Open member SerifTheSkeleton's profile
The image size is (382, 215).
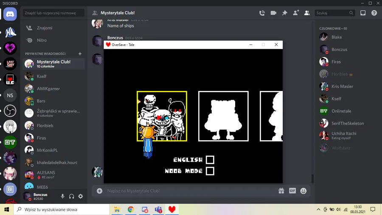(347, 123)
